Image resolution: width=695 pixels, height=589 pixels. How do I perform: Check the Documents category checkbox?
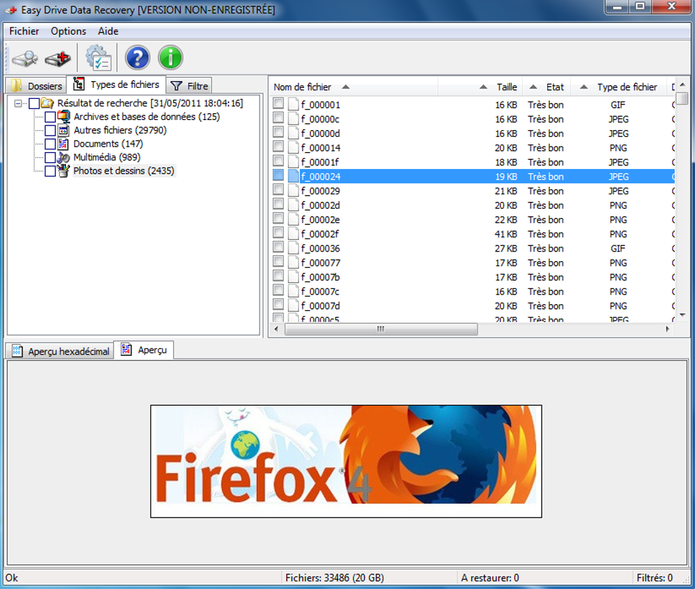[x=50, y=144]
